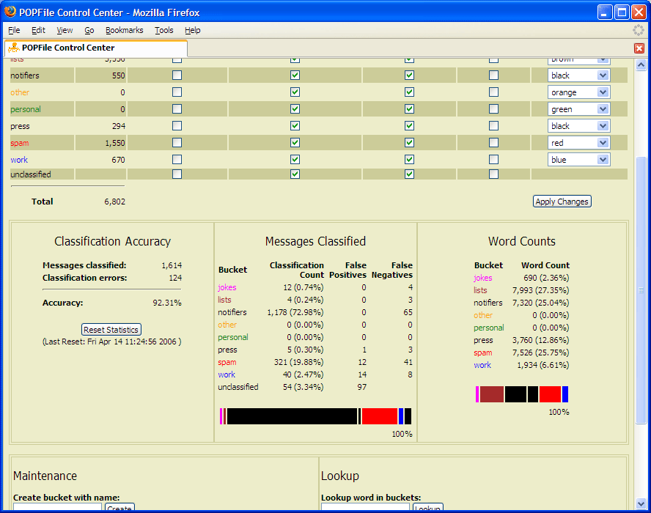
Task: Click the scrollbar up arrow
Action: 641,64
